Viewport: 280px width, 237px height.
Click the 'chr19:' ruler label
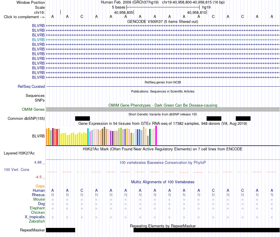(x=39, y=12)
